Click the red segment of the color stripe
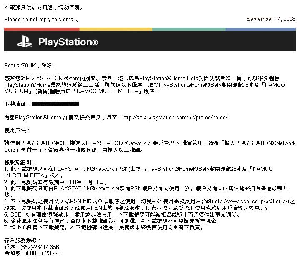This screenshot has width=300, height=261. click(x=42, y=30)
